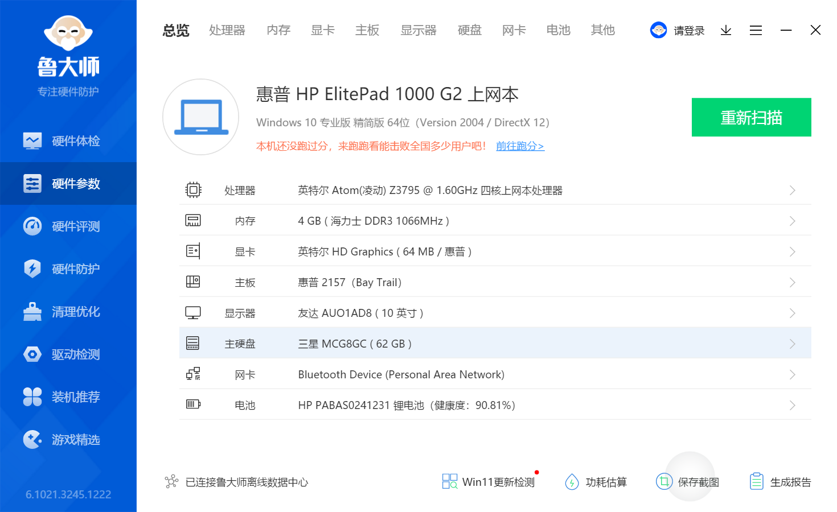Open the 驱动检测 driver detection icon
Viewport: 837px width, 512px height.
(32, 354)
